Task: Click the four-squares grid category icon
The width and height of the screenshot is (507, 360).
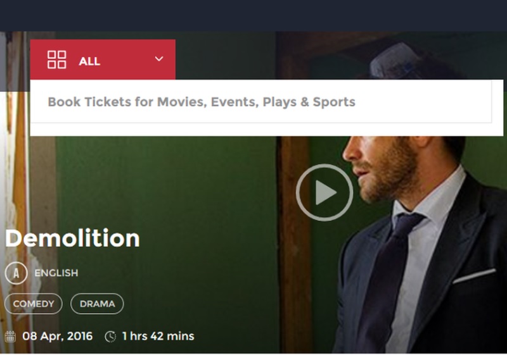Action: pos(56,59)
